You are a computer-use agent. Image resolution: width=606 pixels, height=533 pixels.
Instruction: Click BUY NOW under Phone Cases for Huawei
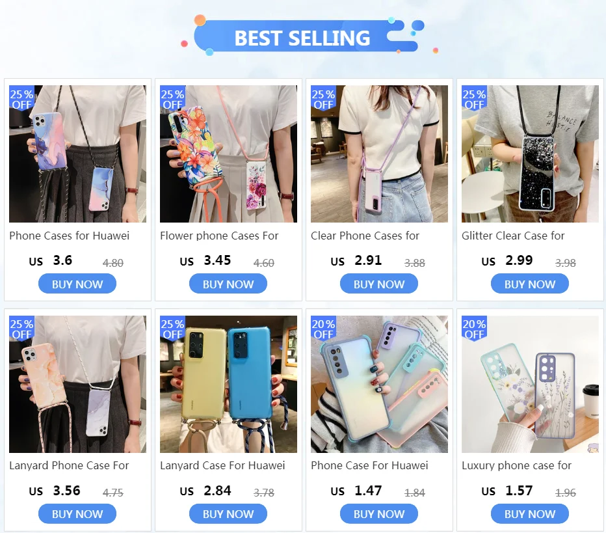coord(77,284)
